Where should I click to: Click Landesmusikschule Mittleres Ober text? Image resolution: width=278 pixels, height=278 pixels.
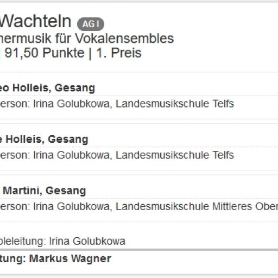point(197,206)
